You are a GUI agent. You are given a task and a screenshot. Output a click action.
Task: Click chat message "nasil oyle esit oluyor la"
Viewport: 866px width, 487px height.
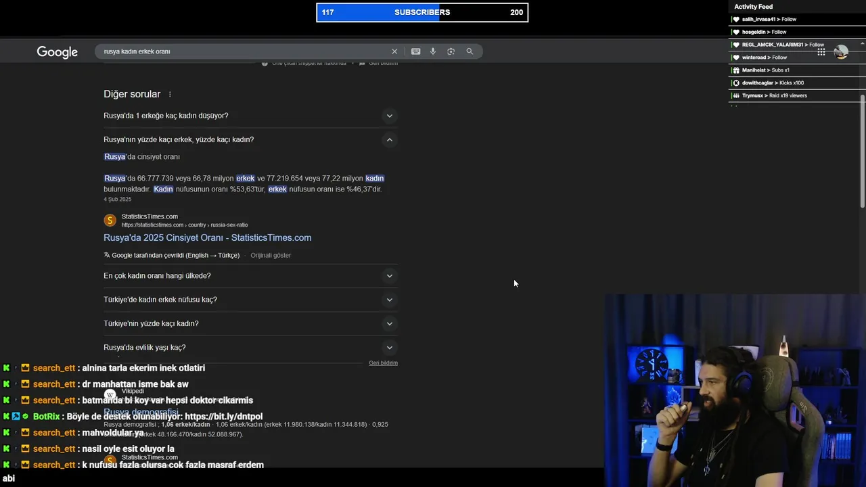click(128, 449)
